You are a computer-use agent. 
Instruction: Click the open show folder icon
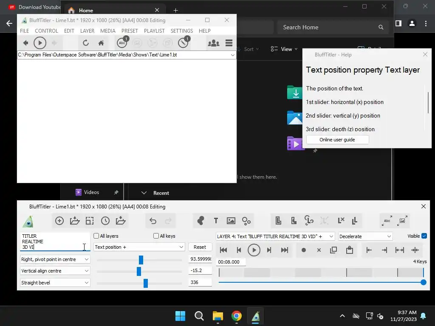75,221
